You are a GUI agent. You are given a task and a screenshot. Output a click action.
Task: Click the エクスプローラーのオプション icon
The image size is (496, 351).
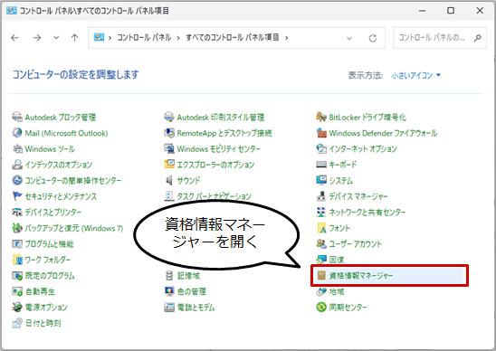pyautogui.click(x=169, y=165)
